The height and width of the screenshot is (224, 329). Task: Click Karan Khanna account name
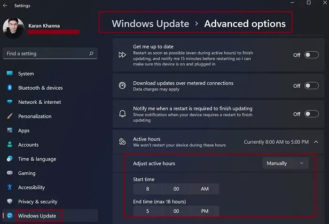[44, 26]
